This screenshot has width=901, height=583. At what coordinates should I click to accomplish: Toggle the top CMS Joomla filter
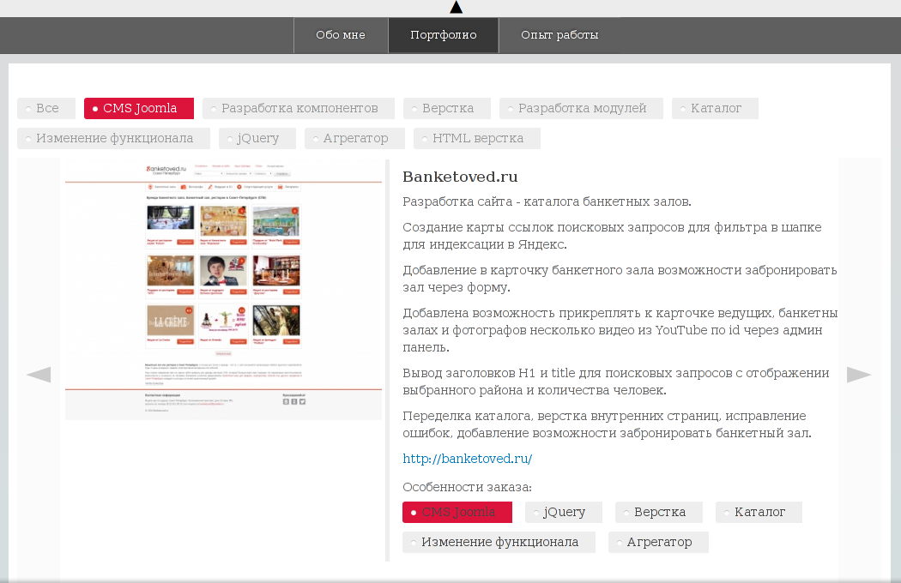138,108
